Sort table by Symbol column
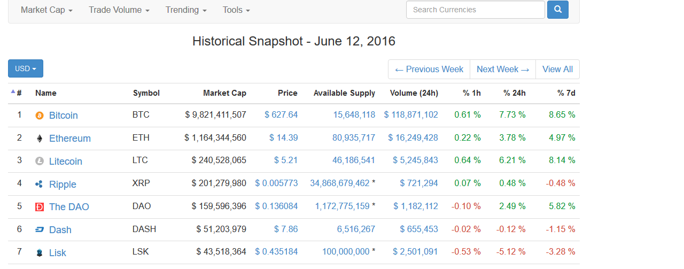Image resolution: width=684 pixels, height=269 pixels. [146, 93]
